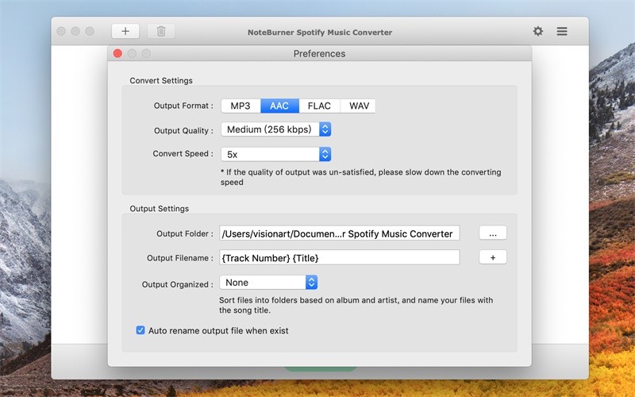Click the "Output Folder :" label
Viewport: 635px width, 397px height.
click(x=185, y=233)
